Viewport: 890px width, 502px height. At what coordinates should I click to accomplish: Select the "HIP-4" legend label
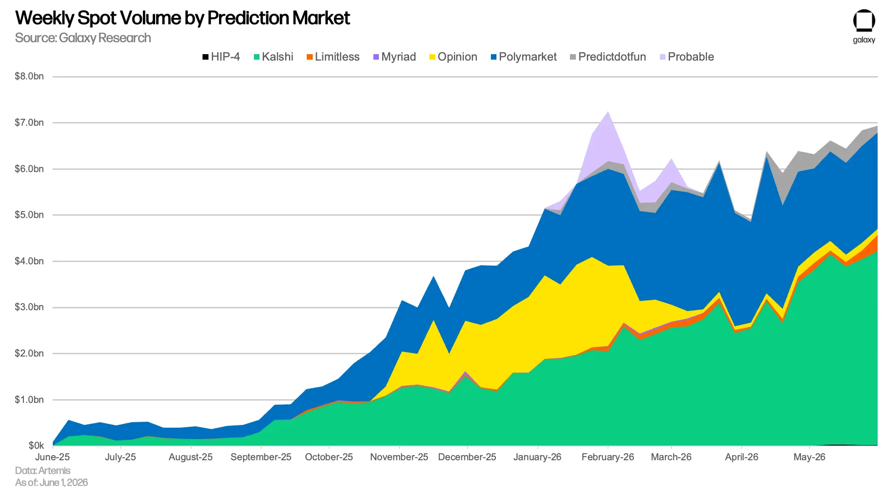click(225, 57)
